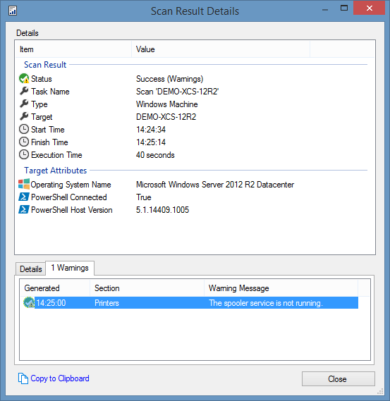The width and height of the screenshot is (390, 401).
Task: Click the wrench icon beside Task Name
Action: click(24, 91)
